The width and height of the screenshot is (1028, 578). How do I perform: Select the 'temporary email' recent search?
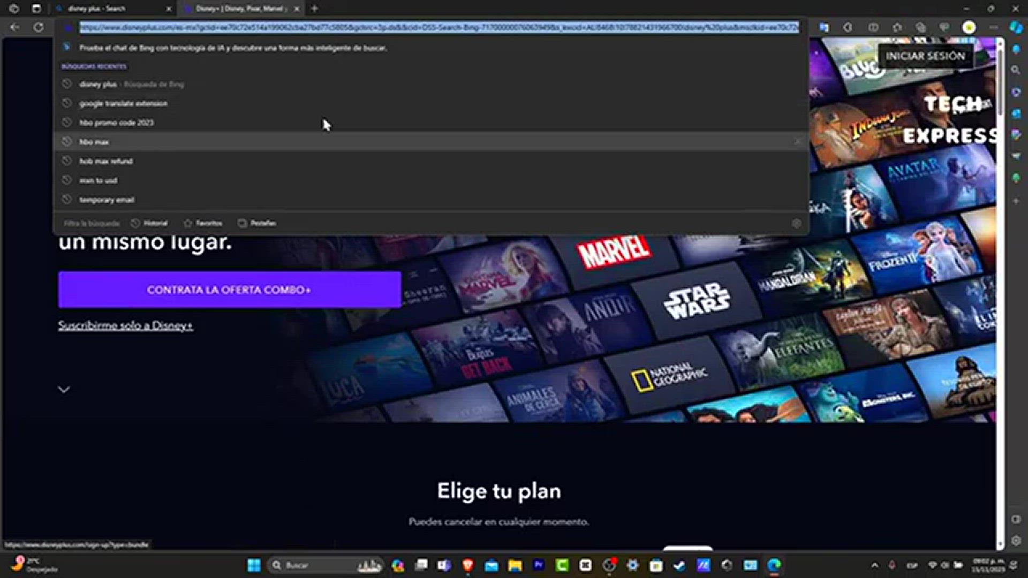(107, 200)
